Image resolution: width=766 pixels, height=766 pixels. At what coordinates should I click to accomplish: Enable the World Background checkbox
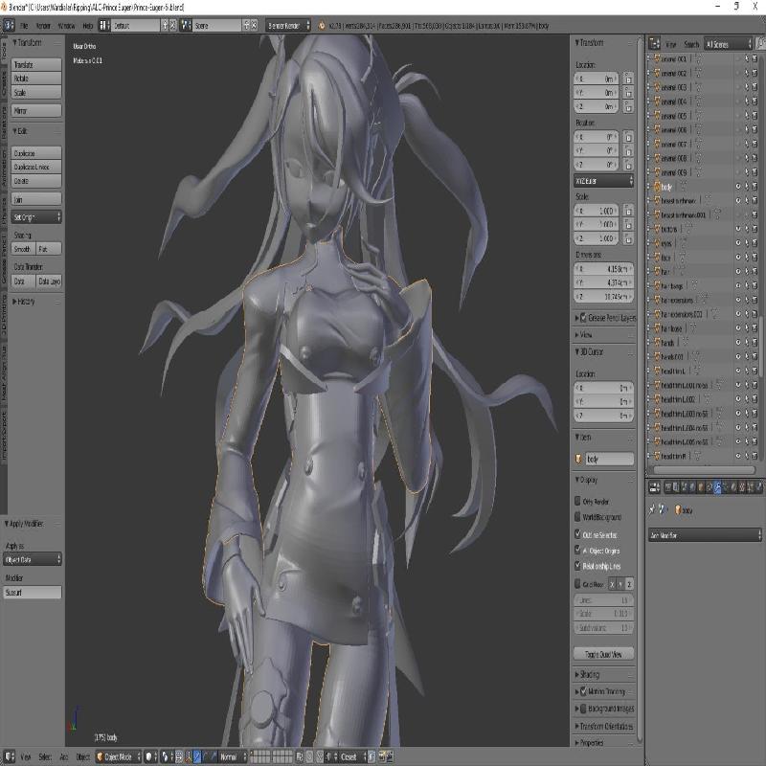pos(578,516)
